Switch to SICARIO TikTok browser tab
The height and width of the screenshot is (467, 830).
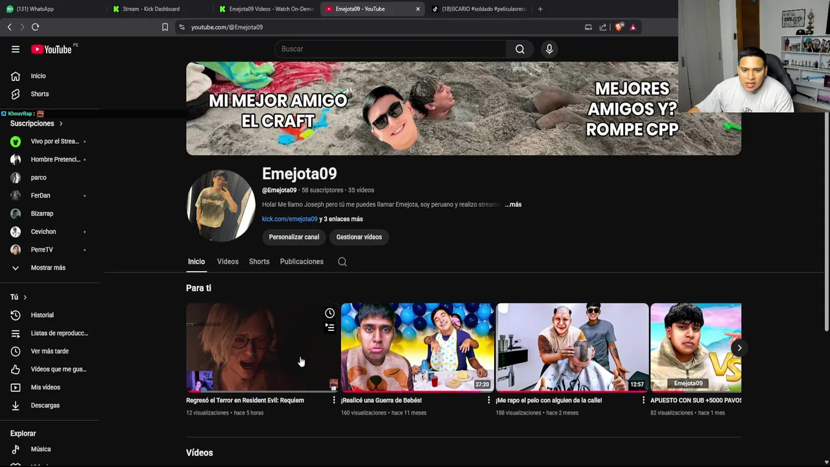point(479,9)
